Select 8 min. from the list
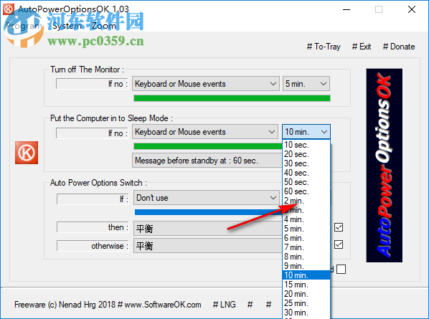 coord(306,257)
